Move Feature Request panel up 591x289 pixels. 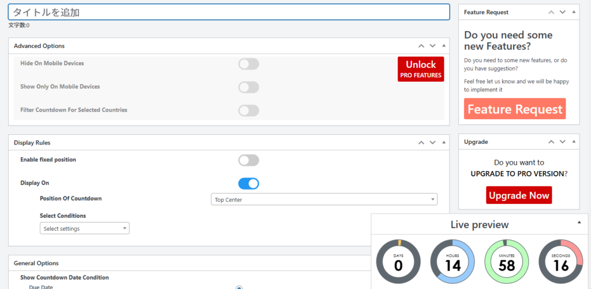(x=551, y=12)
